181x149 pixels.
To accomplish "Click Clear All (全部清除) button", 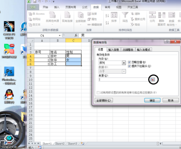I will (104, 101).
